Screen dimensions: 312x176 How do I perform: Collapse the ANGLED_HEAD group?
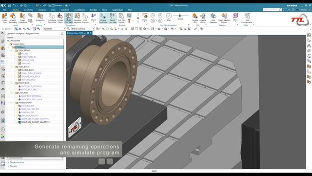(x=11, y=103)
